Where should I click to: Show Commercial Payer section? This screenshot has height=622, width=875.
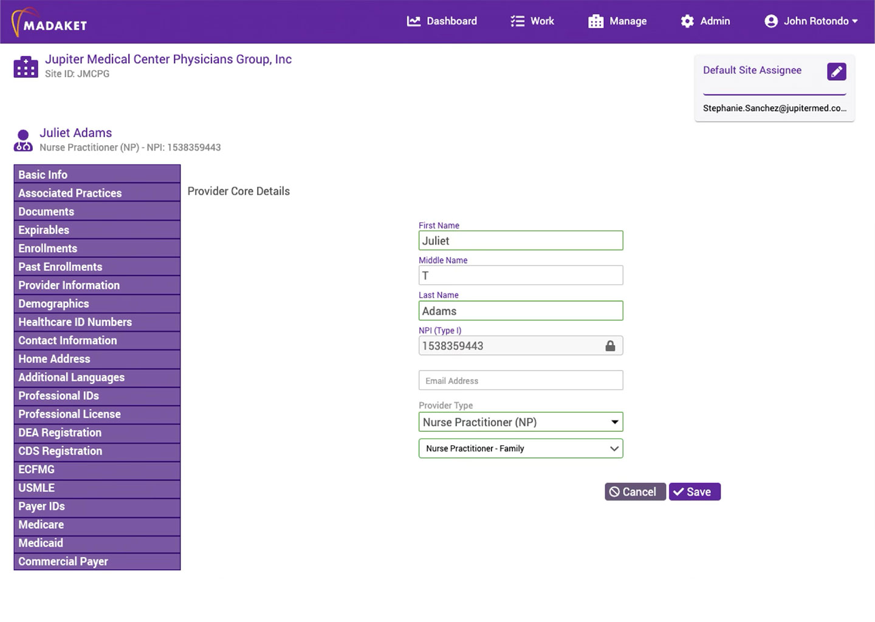[97, 561]
